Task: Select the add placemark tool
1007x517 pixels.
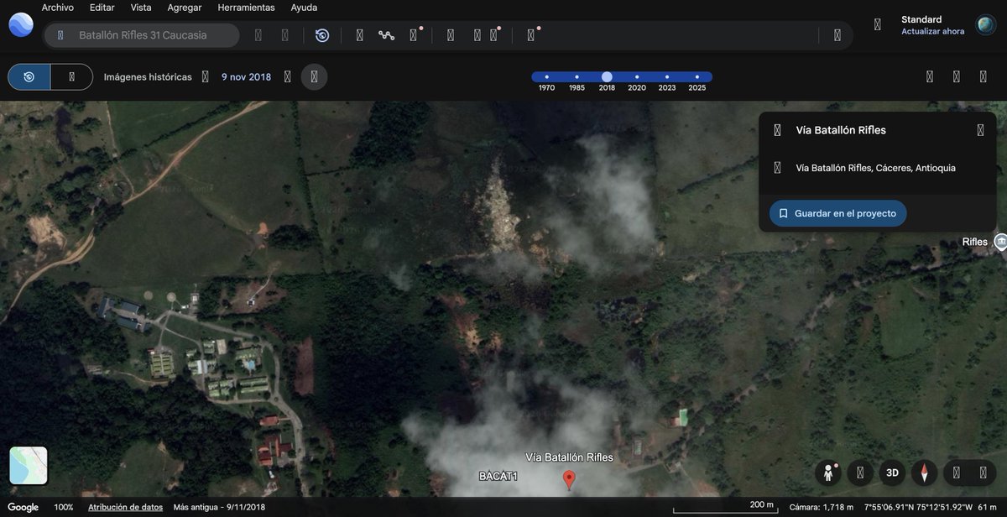Action: (359, 35)
